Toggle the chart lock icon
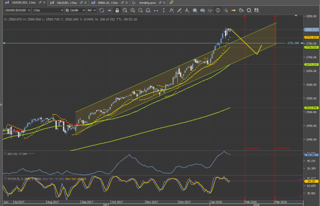The width and height of the screenshot is (320, 206). point(117,10)
